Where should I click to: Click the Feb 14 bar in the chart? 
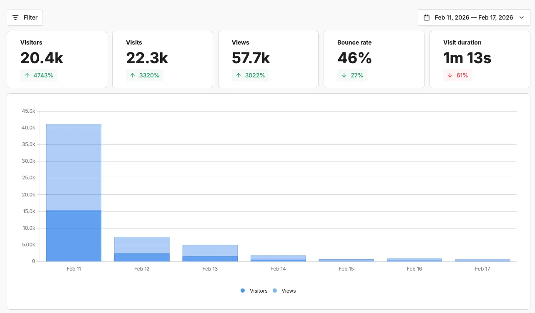coord(278,258)
